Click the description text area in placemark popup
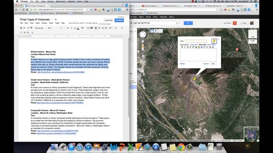Viewport: 273px width, 153px height. (x=198, y=55)
